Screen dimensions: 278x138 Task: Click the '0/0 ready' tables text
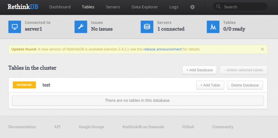[x=234, y=29]
